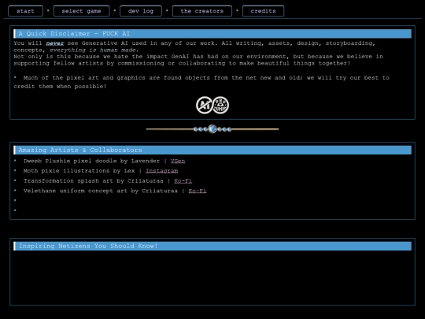
Task: Open the credits page
Action: 263,11
